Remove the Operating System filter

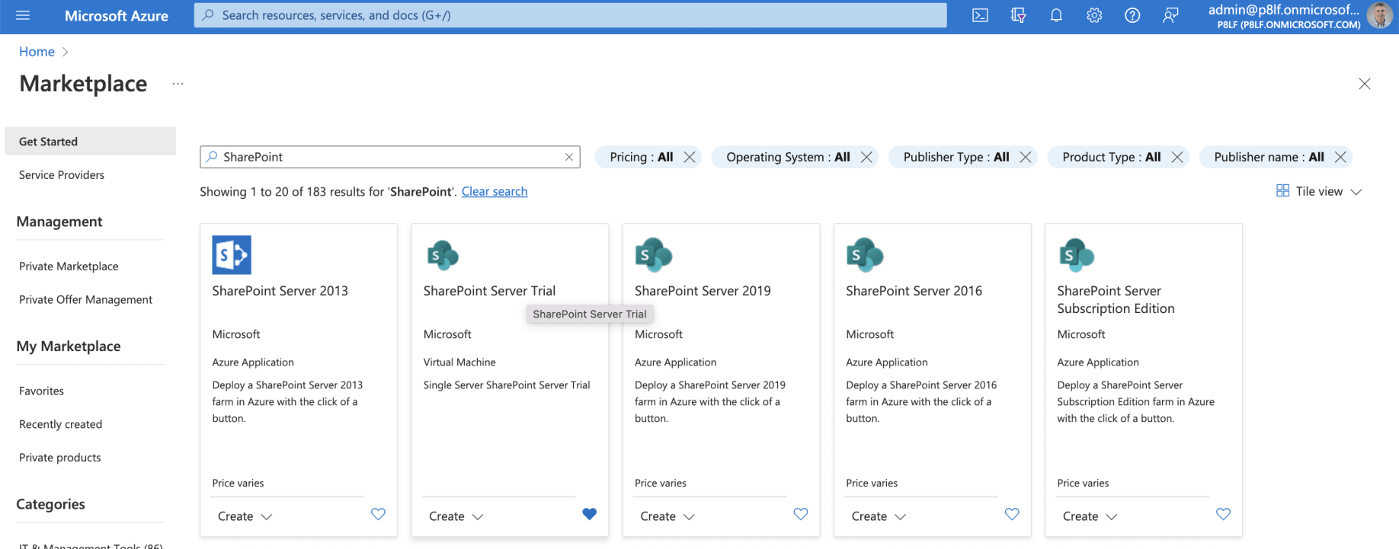(866, 157)
